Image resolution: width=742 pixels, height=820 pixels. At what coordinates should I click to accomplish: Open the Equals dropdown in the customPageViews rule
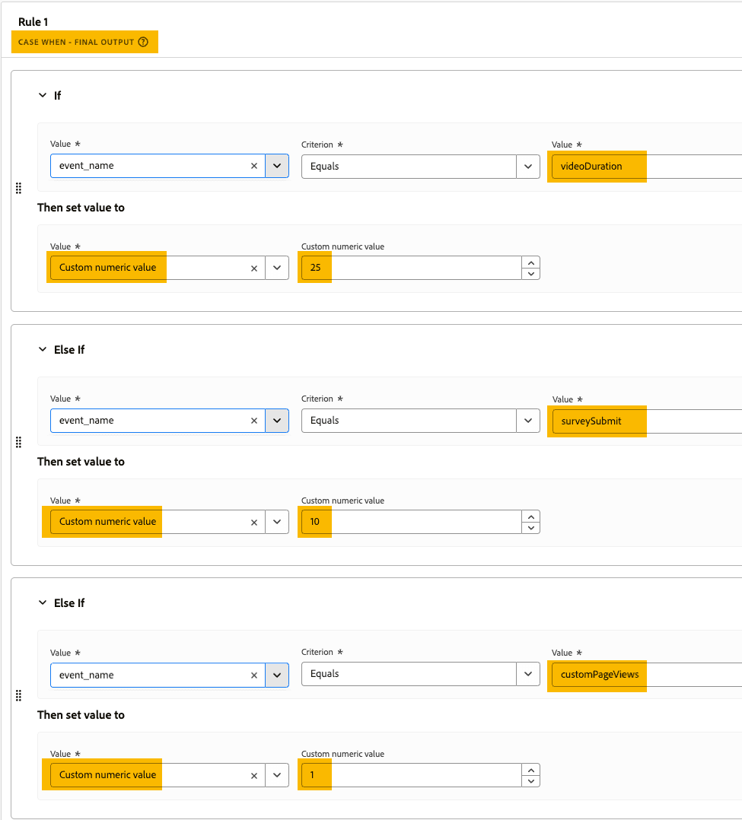coord(527,673)
